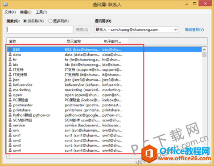Click the vertical scrollbar thumb

click(x=204, y=54)
